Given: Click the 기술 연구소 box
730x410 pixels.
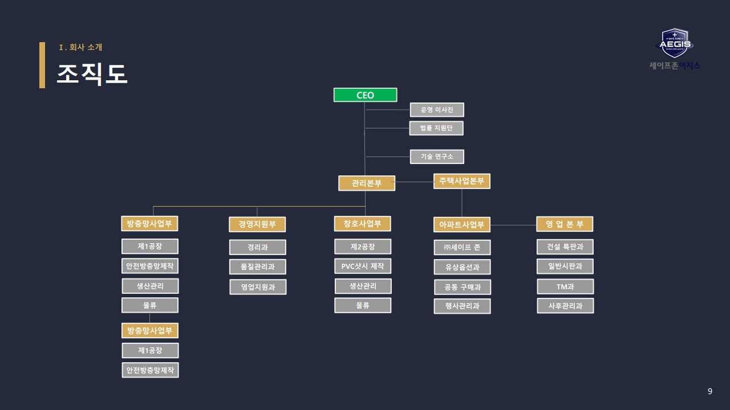Looking at the screenshot, I should coord(437,157).
